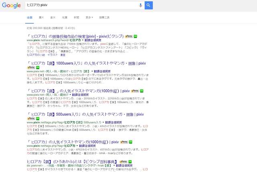257x172 pixels.
Task: Click Norton badge beside ヒロアカ【腐】(1000件超) result
Action: [x=135, y=91]
